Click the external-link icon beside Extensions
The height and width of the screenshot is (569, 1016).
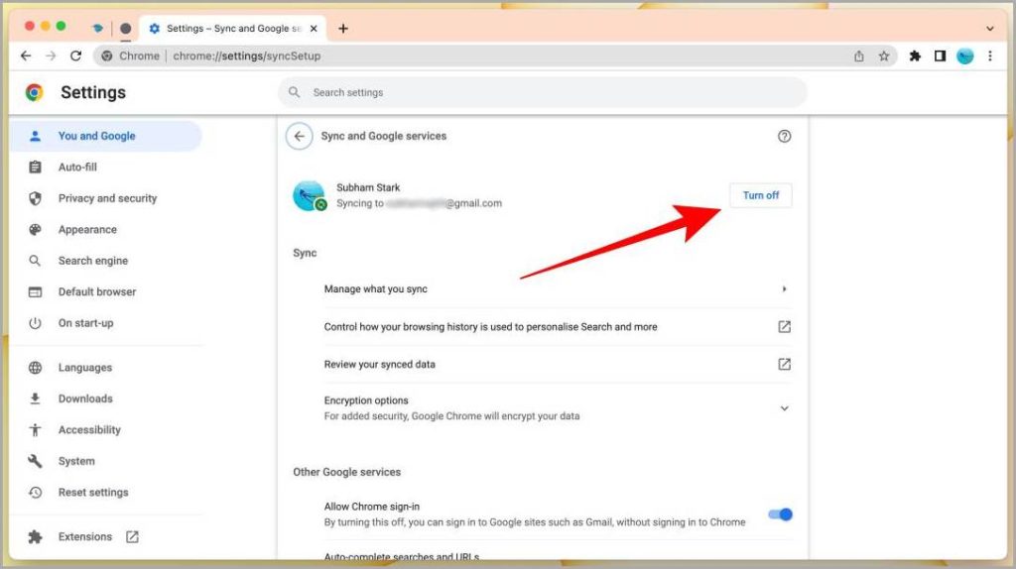click(x=132, y=536)
